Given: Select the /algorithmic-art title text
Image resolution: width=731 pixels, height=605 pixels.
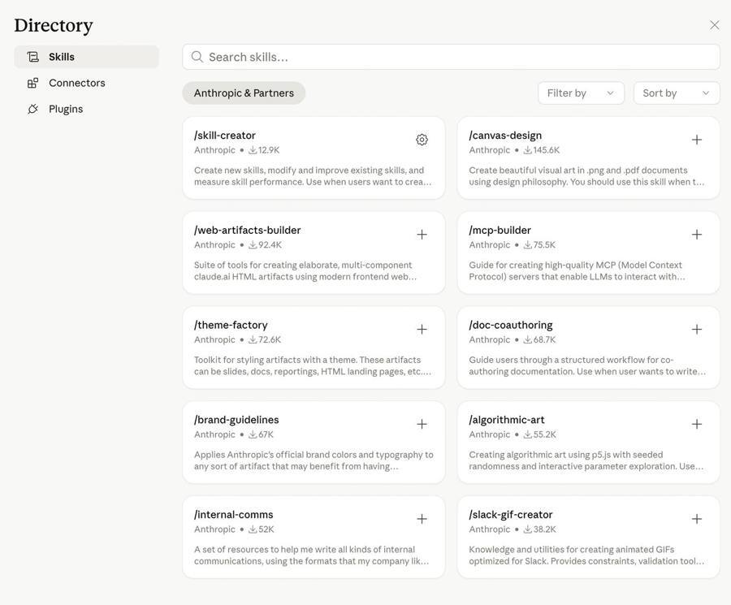Looking at the screenshot, I should pyautogui.click(x=506, y=420).
